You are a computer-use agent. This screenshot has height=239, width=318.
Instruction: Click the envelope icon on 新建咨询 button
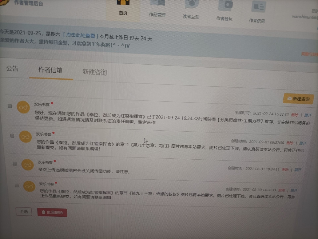(290, 98)
